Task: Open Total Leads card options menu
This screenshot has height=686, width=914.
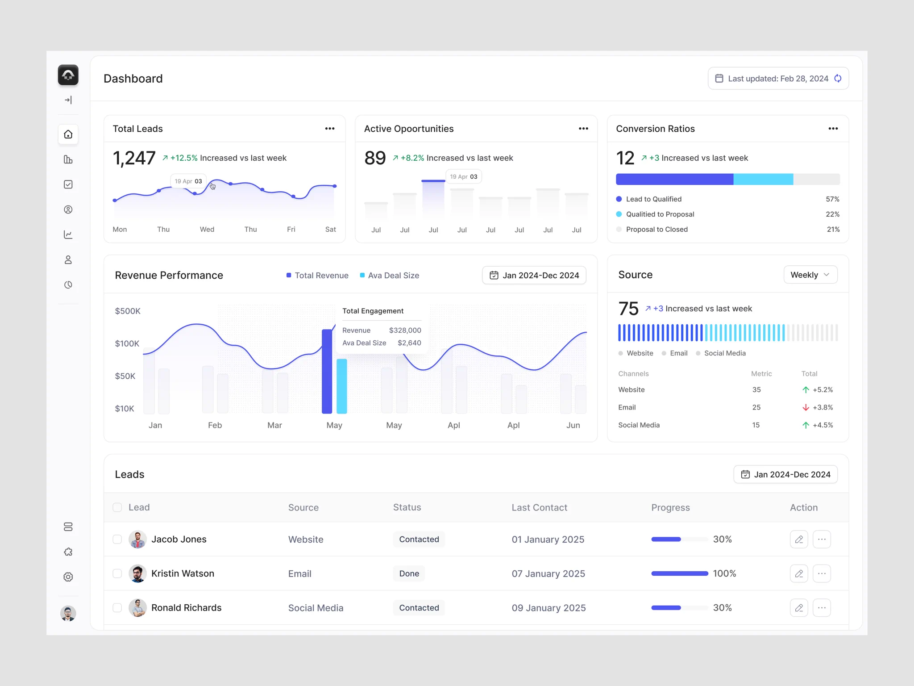Action: click(330, 129)
